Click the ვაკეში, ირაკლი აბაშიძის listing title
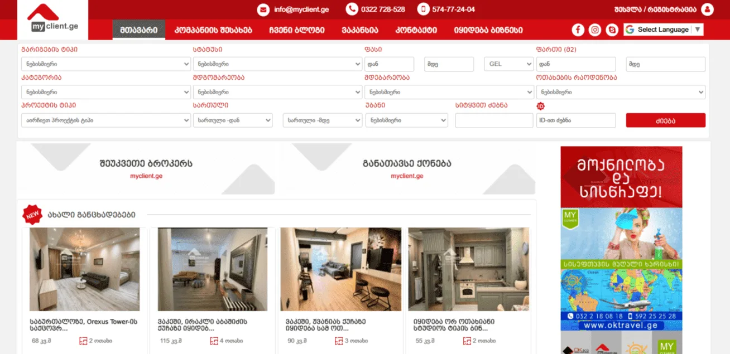This screenshot has height=354, width=730. [x=203, y=325]
